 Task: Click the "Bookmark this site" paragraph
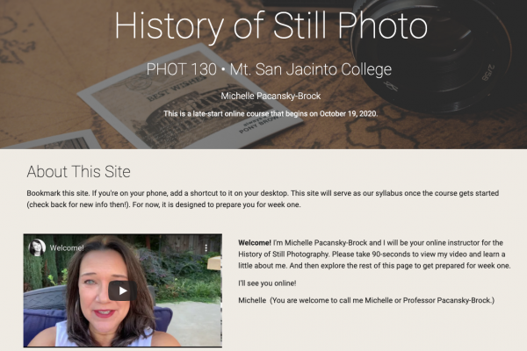263,199
